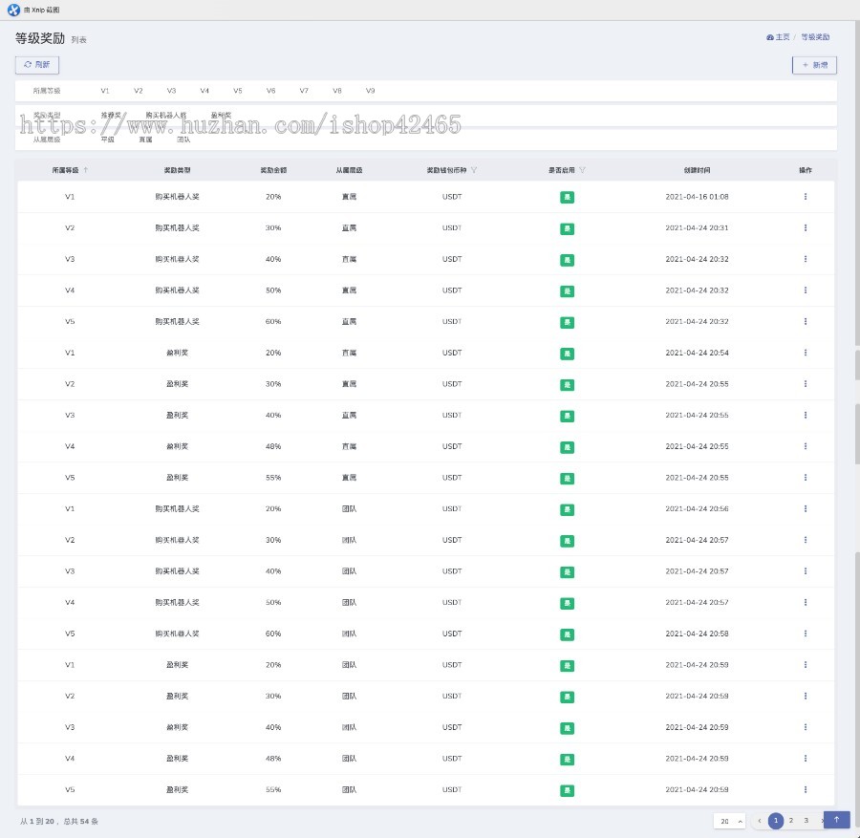Click the 奖励钱包币种 column filter icon
Screen dimensions: 860x838
474,170
